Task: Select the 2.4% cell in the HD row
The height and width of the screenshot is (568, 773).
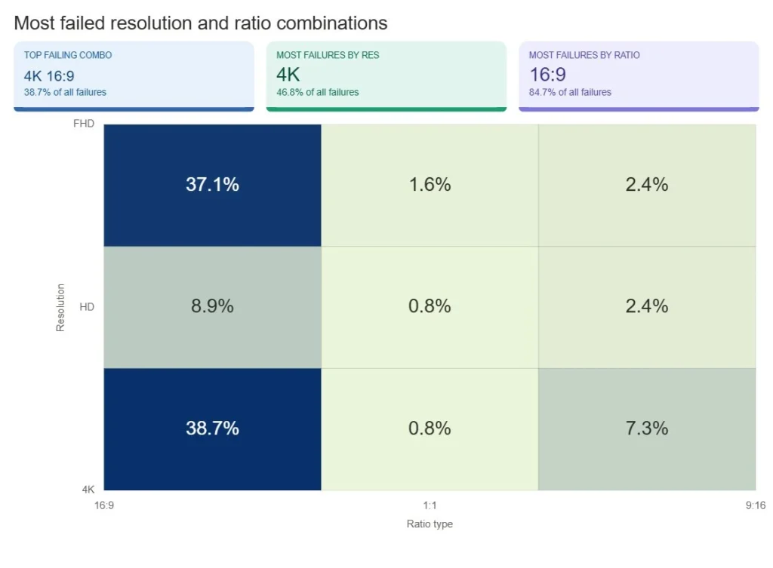Action: 647,306
